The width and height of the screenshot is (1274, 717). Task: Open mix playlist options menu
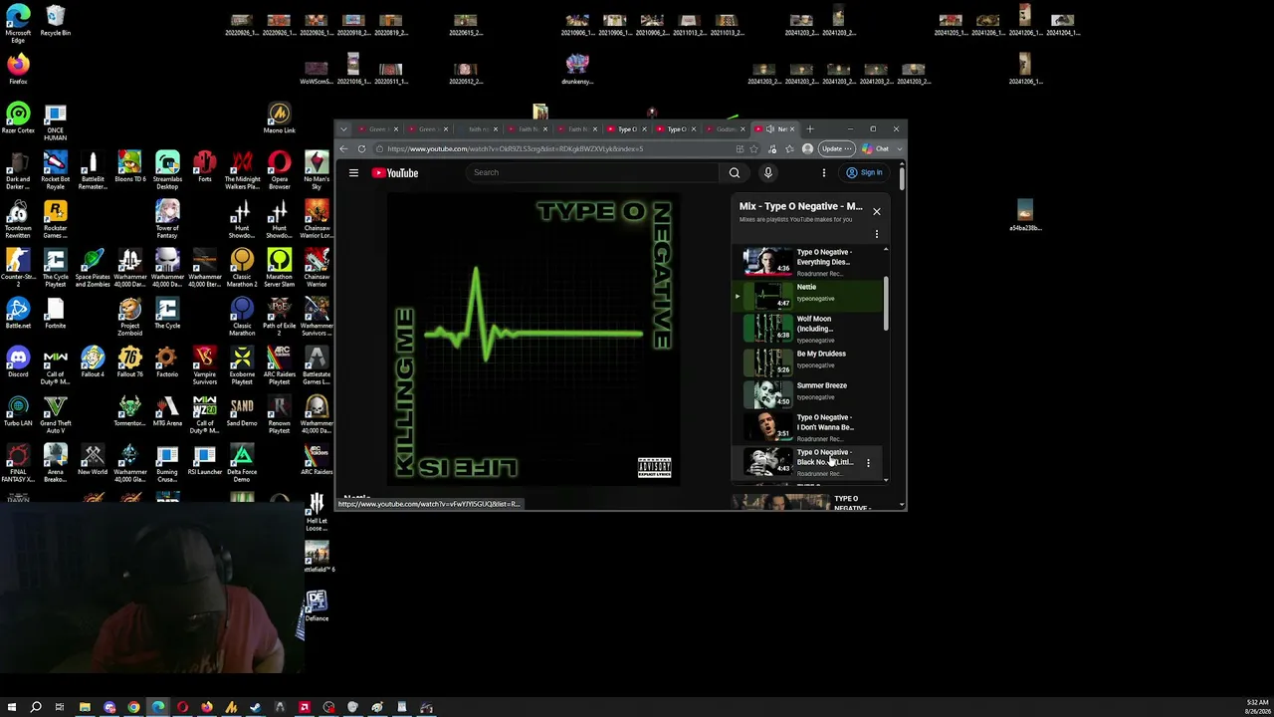pos(876,234)
